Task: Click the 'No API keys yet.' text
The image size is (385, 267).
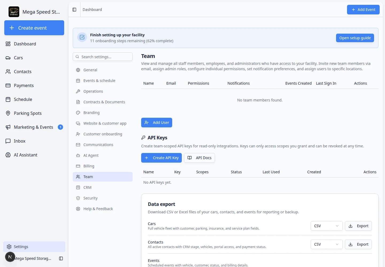Action: (157, 182)
